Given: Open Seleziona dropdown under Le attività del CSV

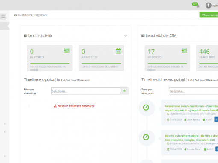Looking at the screenshot, I should click(x=193, y=91).
